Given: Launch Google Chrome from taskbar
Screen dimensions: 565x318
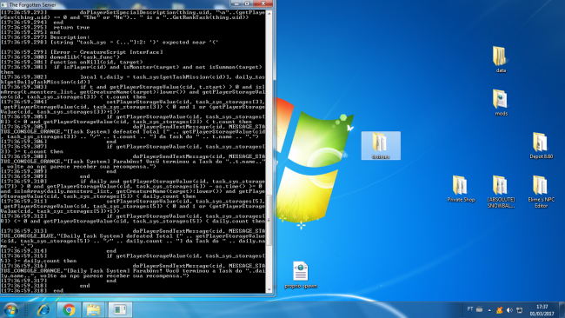Looking at the screenshot, I should (x=69, y=309).
